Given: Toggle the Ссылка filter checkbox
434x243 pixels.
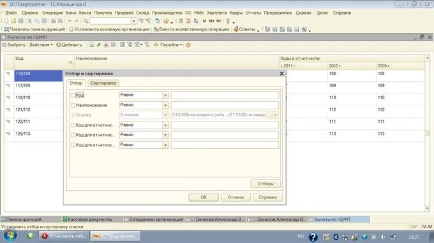Looking at the screenshot, I should (x=73, y=115).
